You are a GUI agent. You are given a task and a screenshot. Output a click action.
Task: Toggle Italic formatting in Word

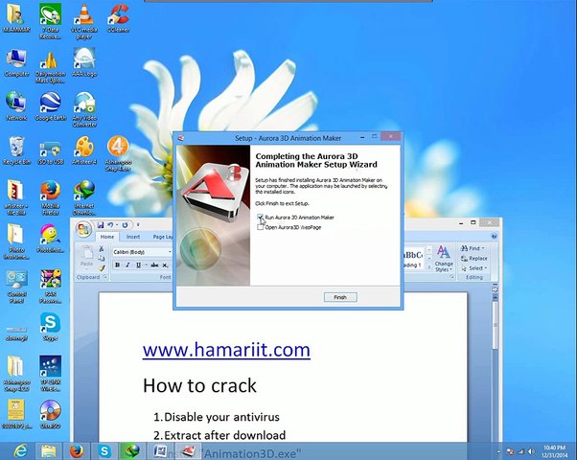coord(127,264)
